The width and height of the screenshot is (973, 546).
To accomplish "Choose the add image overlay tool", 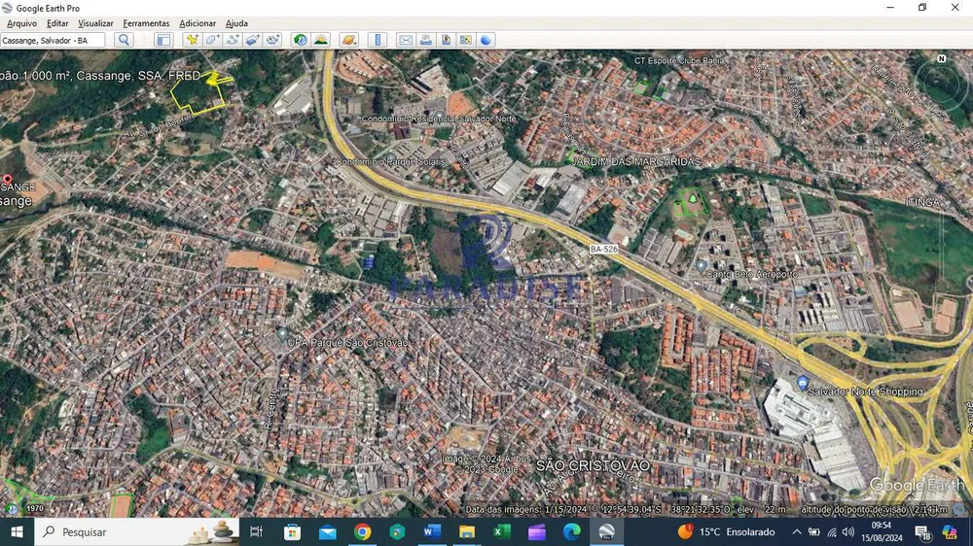I will coord(252,40).
